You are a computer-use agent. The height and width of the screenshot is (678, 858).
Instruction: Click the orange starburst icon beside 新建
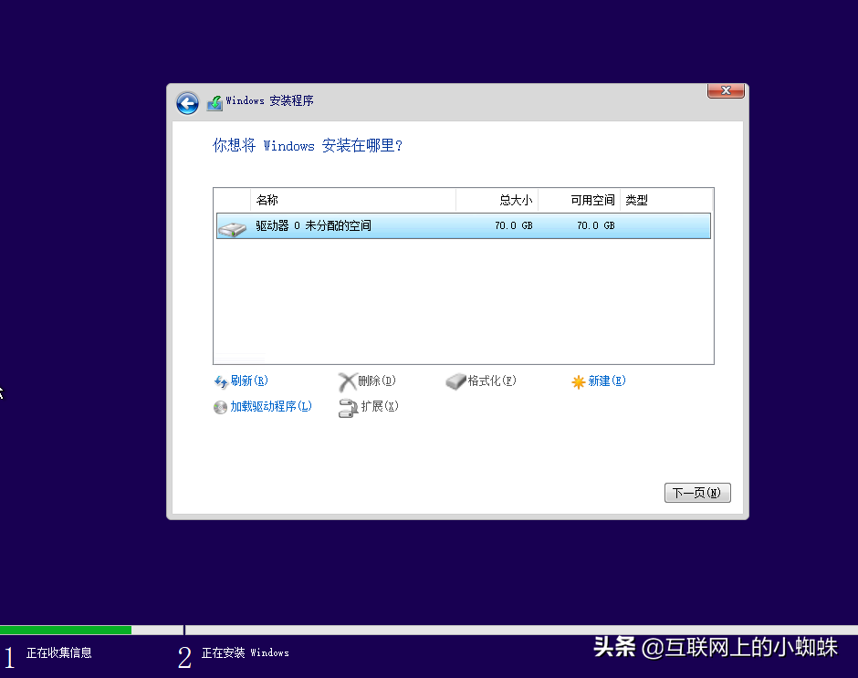578,382
